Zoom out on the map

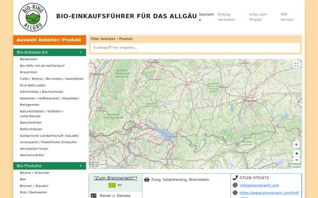click(x=296, y=160)
